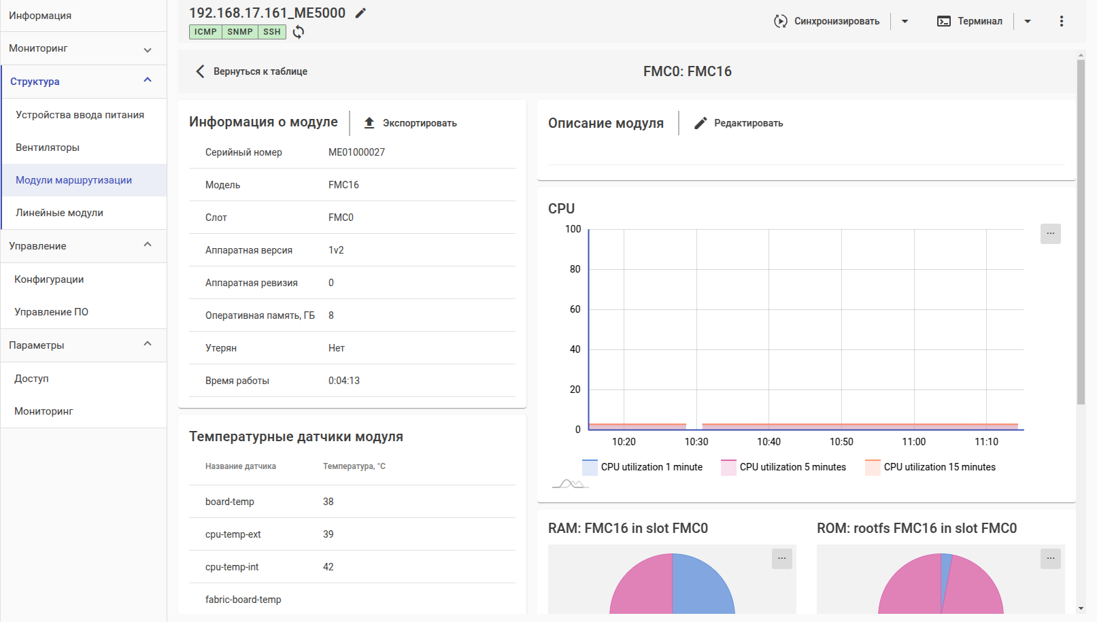Open Линейные модули in sidebar
Screen dimensions: 1097x622
click(60, 213)
